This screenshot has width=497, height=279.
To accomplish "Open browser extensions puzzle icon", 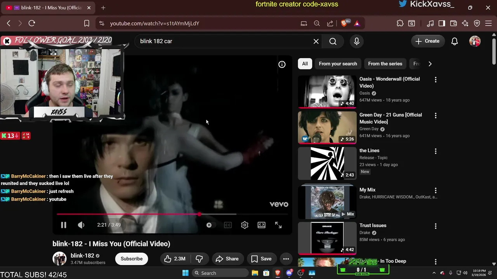I will click(400, 23).
